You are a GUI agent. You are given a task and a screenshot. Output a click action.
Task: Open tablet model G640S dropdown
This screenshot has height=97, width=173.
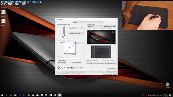point(88,22)
